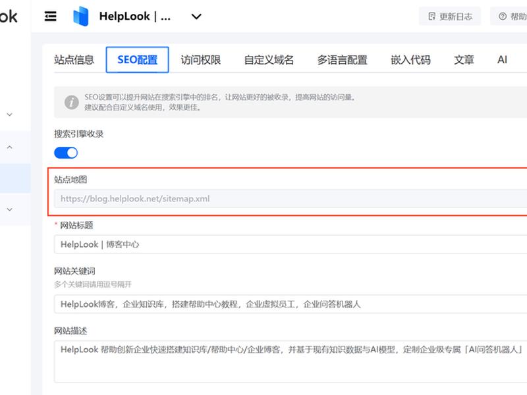
Task: Select the SEO配置 tab
Action: (137, 60)
